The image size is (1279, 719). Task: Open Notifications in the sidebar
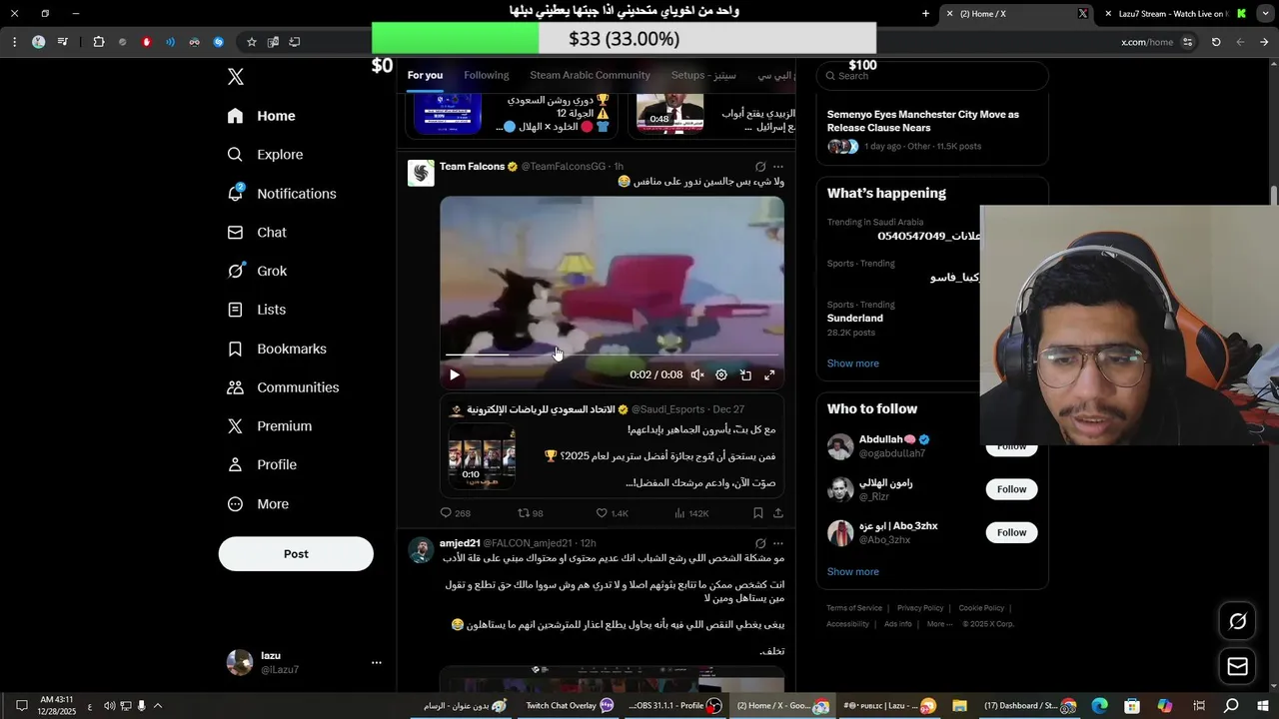(282, 194)
